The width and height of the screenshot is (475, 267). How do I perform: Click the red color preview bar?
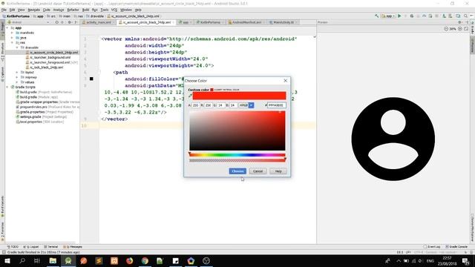point(239,96)
